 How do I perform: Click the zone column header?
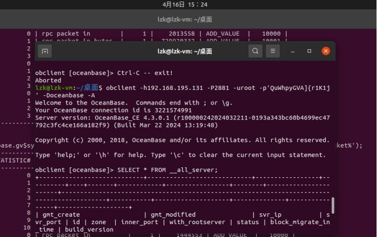point(98,222)
